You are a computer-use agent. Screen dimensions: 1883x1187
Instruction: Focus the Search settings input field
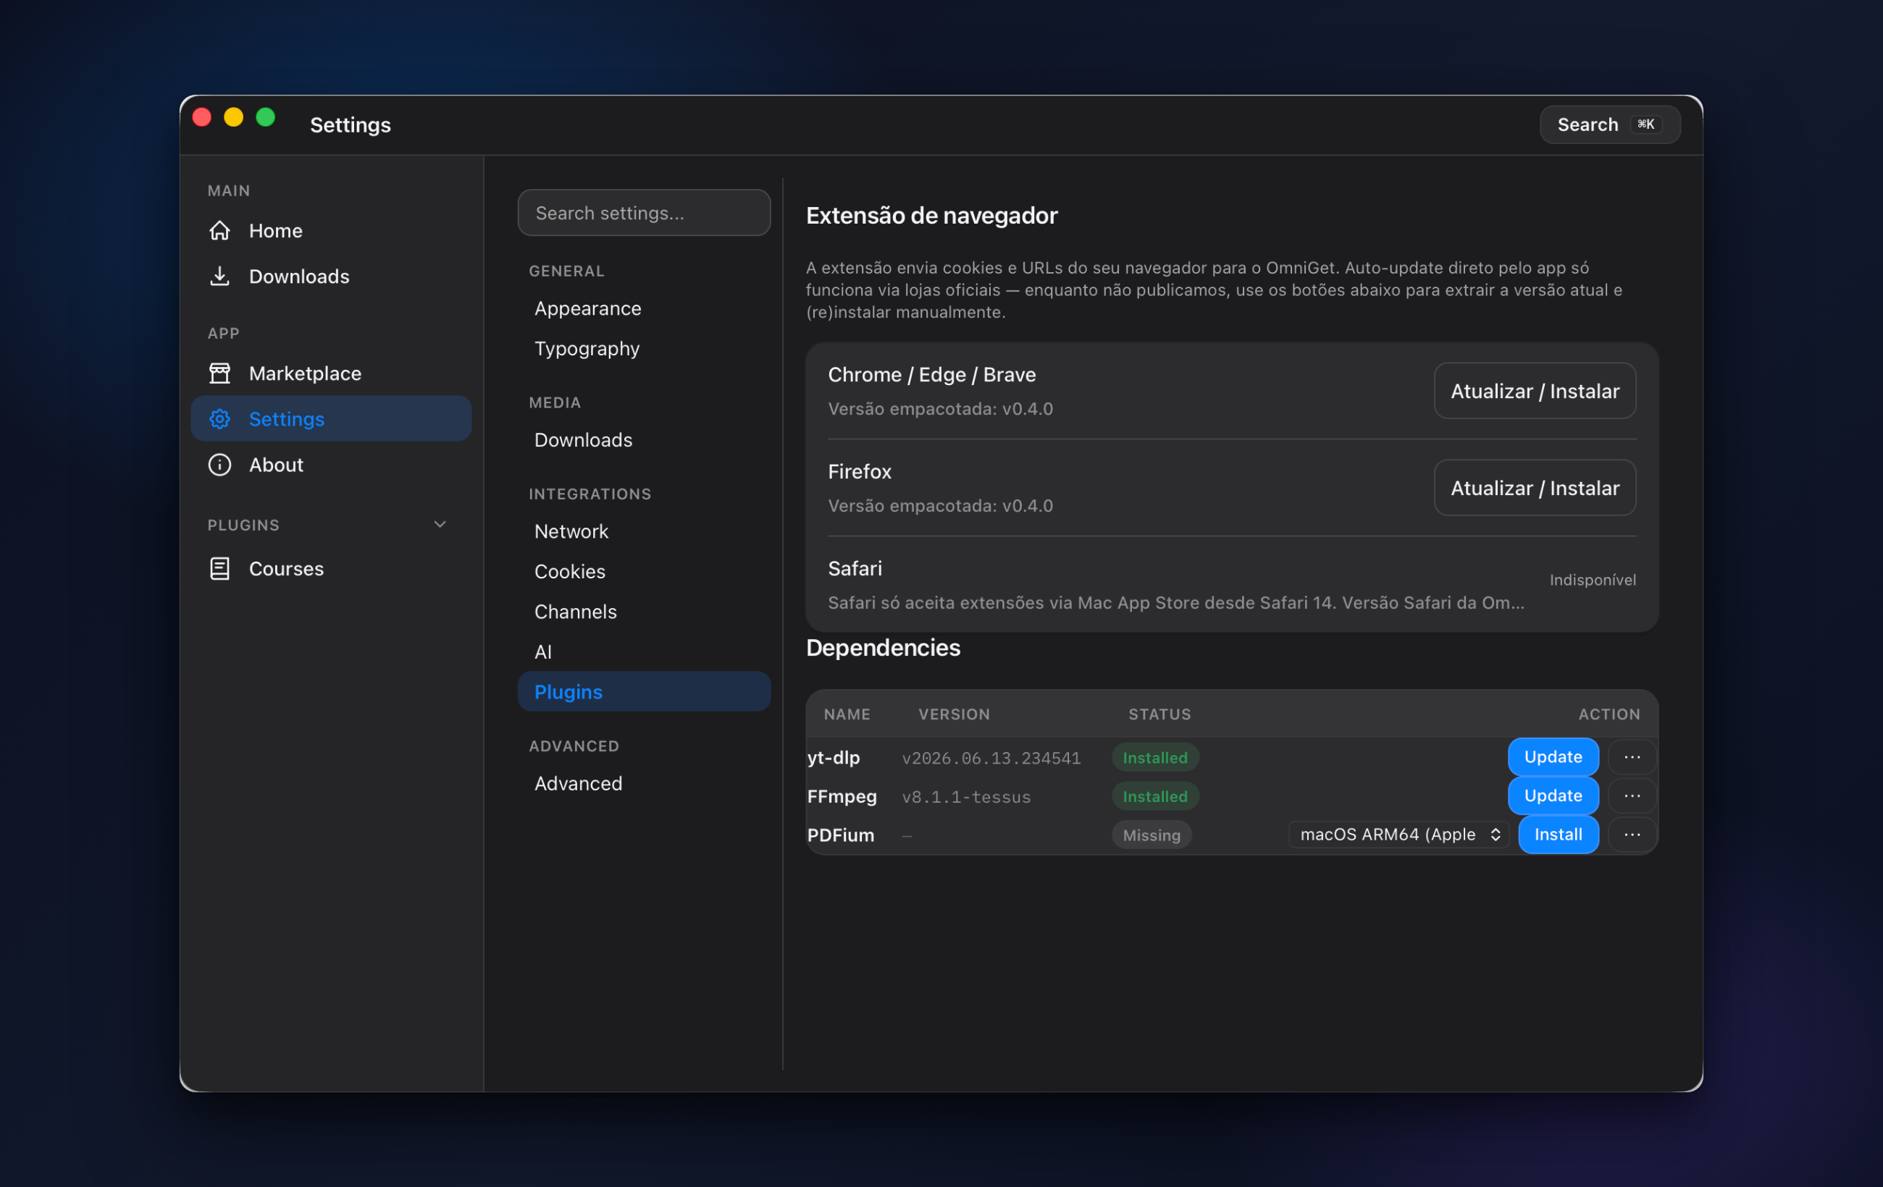pos(645,213)
